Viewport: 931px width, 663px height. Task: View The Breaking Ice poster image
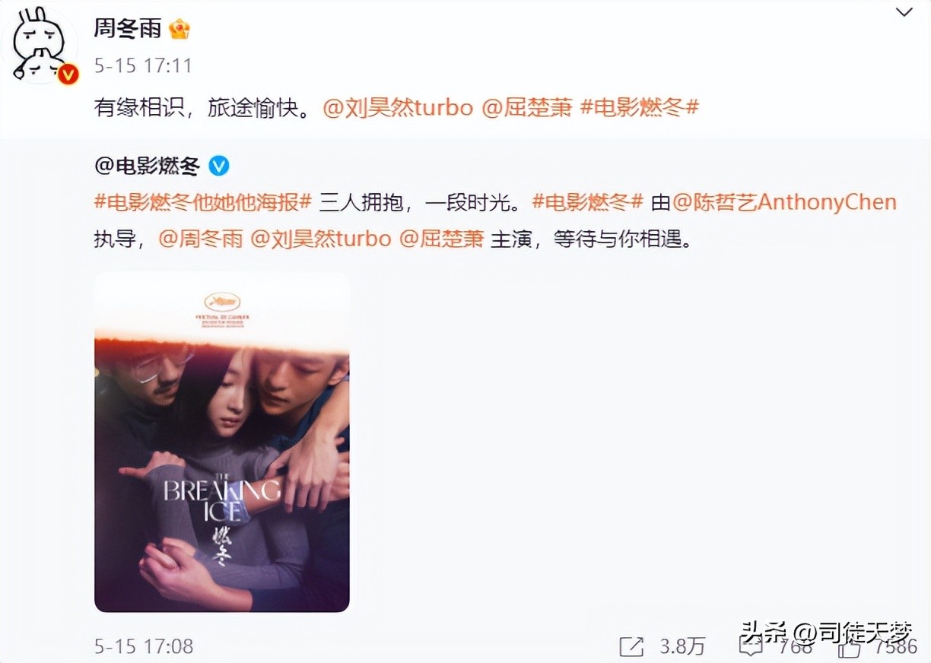(222, 443)
